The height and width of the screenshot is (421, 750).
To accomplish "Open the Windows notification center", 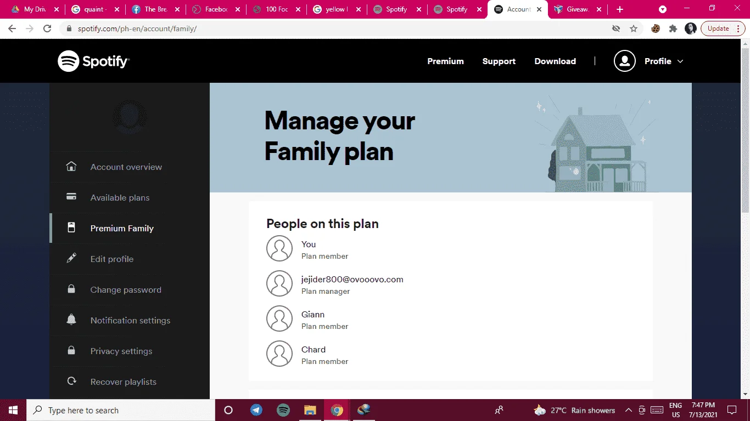I will [x=732, y=410].
